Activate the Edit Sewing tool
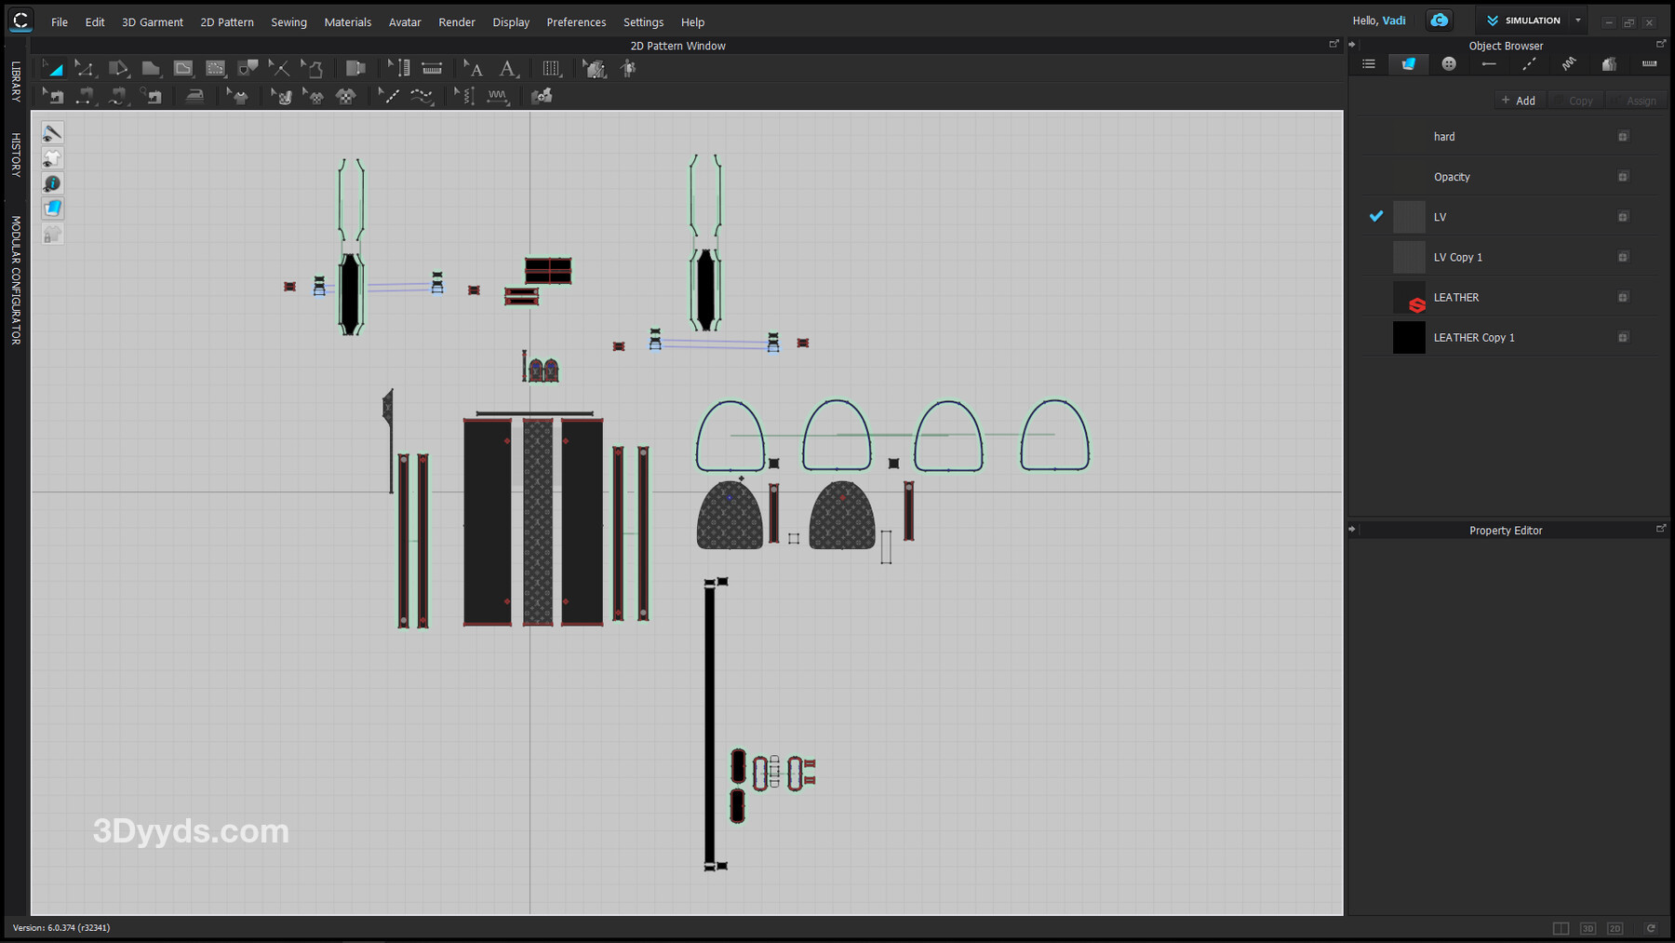The height and width of the screenshot is (943, 1675). coord(54,96)
